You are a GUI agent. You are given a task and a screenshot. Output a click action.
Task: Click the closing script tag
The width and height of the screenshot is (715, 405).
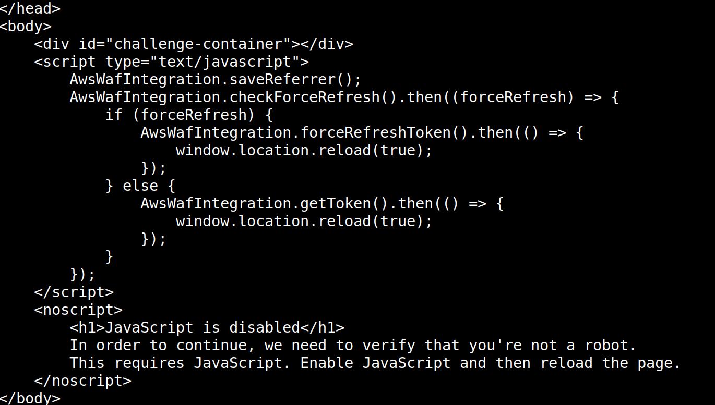coord(74,292)
